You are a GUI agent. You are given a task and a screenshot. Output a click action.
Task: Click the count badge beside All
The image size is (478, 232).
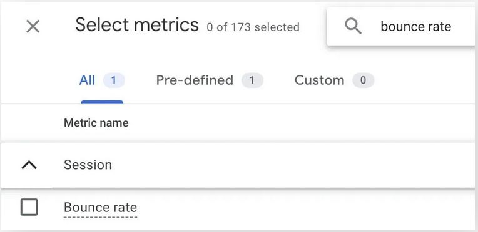(114, 80)
